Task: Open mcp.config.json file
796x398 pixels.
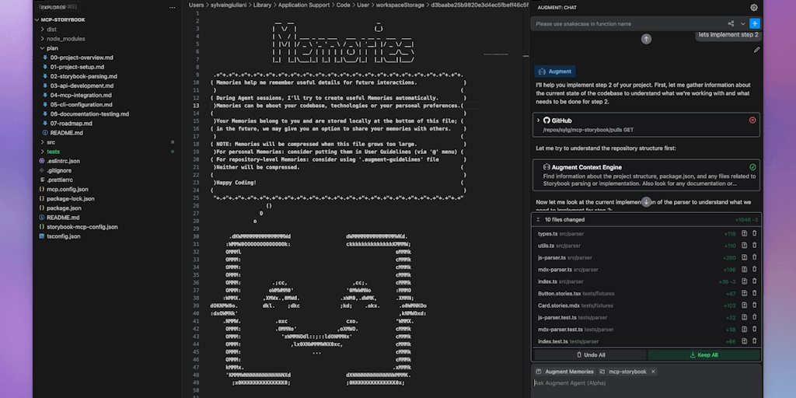Action: [x=67, y=190]
